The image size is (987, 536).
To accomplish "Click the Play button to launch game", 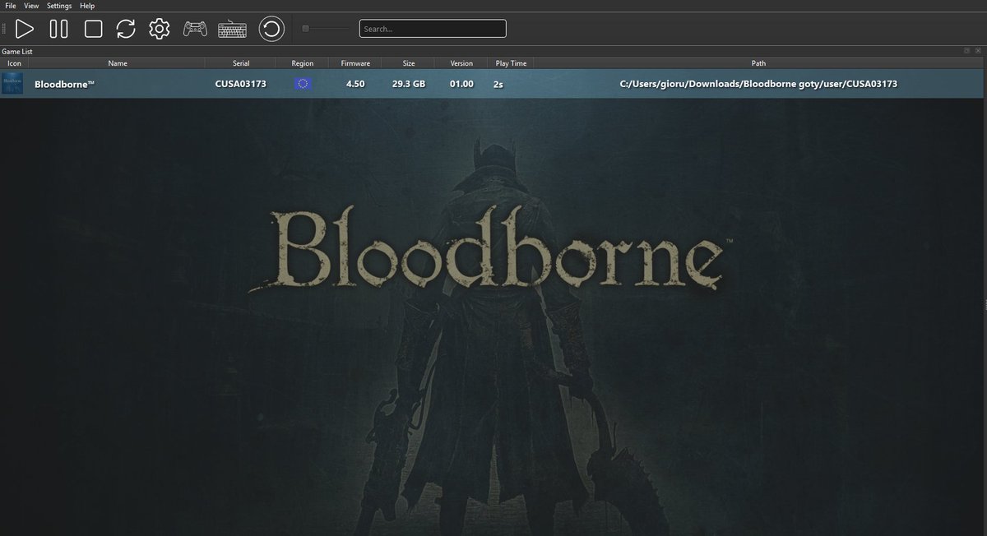I will click(25, 30).
